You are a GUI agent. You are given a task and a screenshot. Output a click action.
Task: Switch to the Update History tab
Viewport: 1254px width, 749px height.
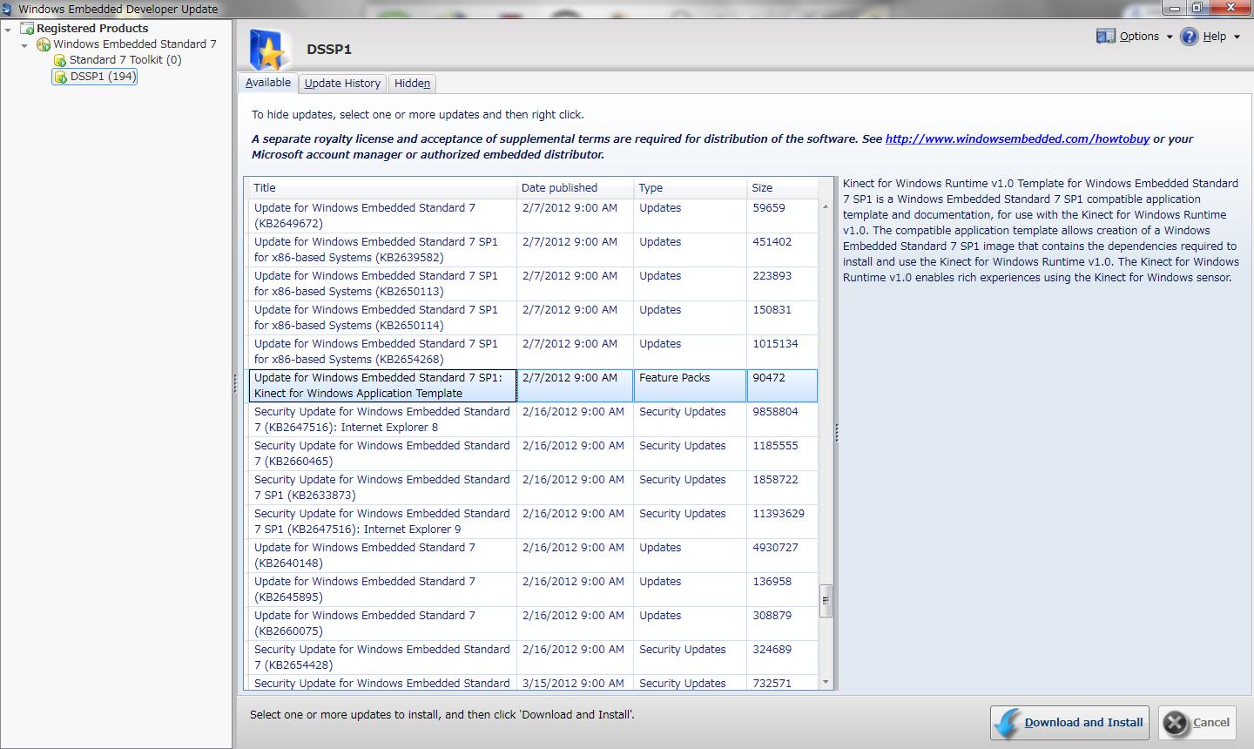click(342, 84)
